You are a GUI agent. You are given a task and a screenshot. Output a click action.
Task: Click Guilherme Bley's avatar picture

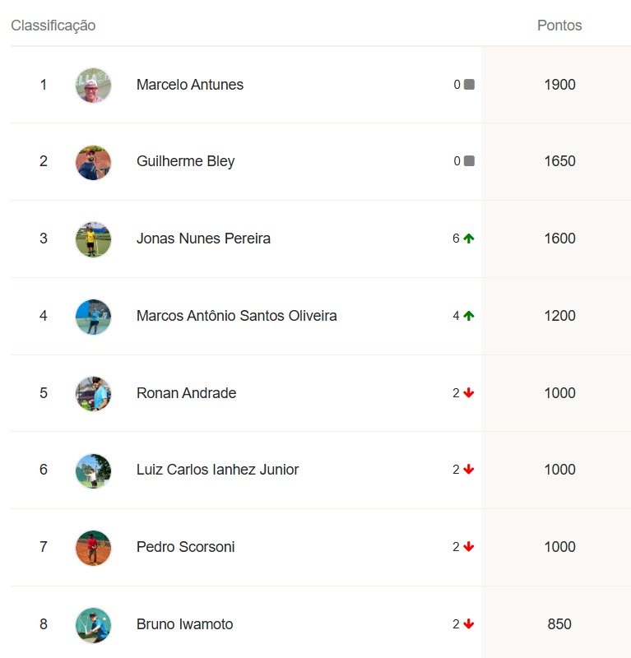click(93, 162)
